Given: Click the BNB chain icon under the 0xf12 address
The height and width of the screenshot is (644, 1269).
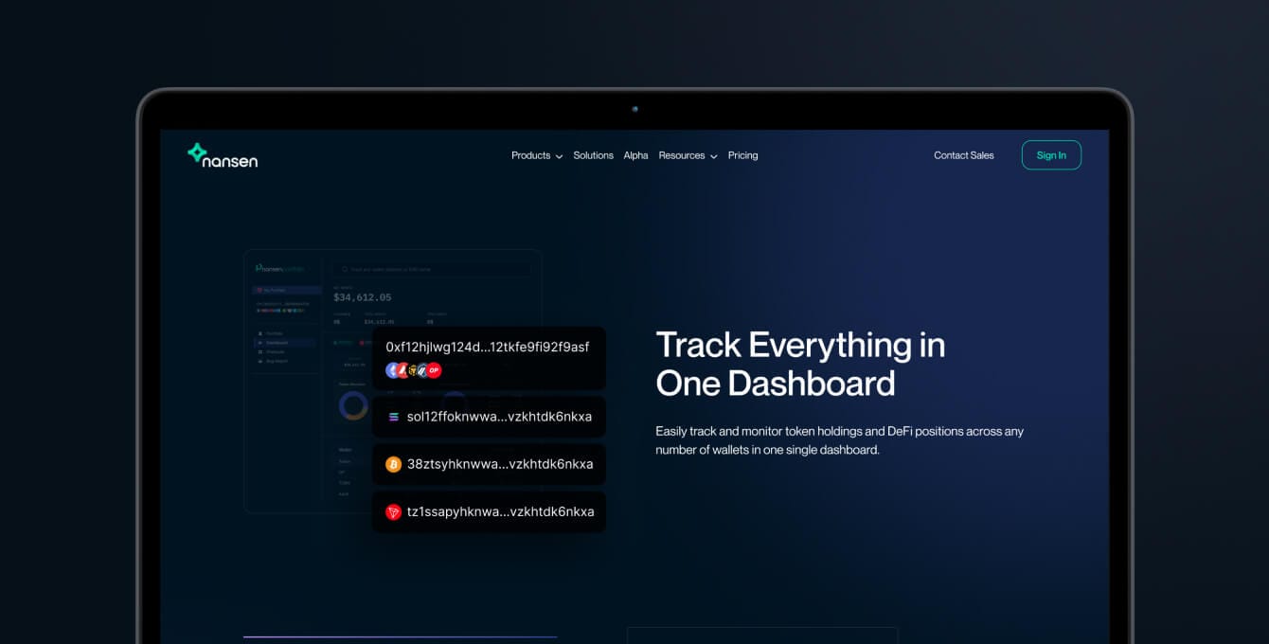Looking at the screenshot, I should [x=413, y=370].
